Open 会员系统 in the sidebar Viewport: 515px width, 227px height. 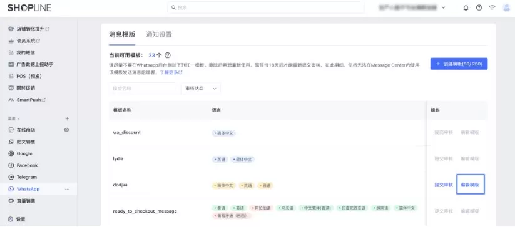pyautogui.click(x=24, y=41)
